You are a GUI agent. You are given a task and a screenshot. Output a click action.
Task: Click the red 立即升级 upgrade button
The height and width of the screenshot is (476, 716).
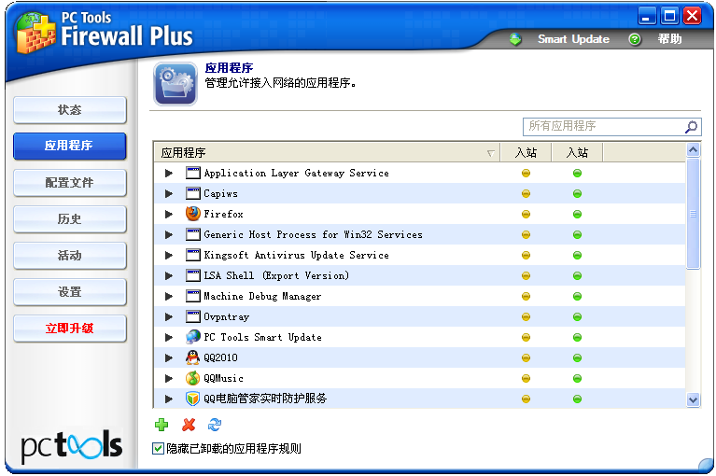[x=70, y=329]
